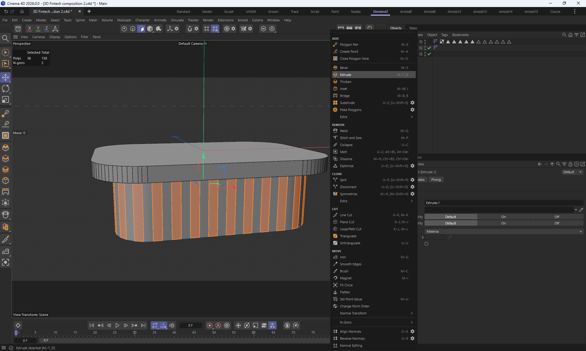Play the animation forward
Image resolution: width=586 pixels, height=351 pixels.
click(117, 325)
